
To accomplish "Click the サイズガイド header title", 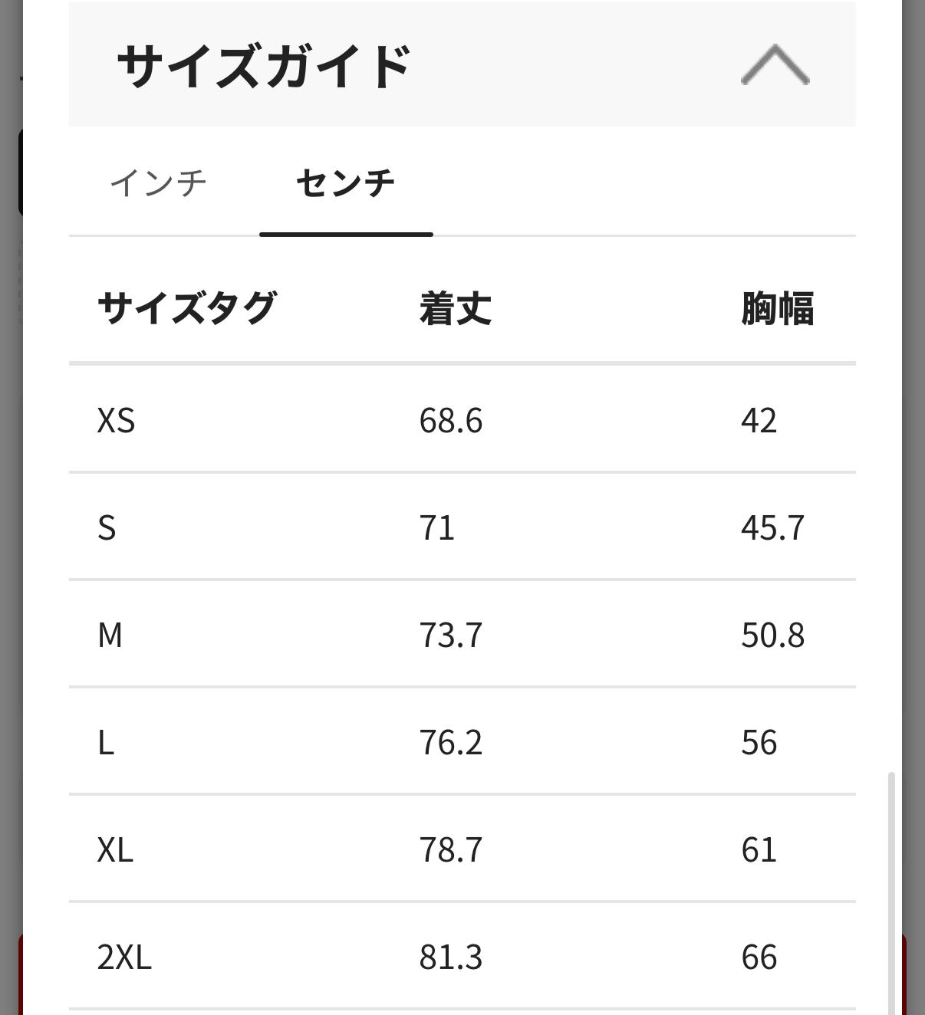I will (x=264, y=66).
